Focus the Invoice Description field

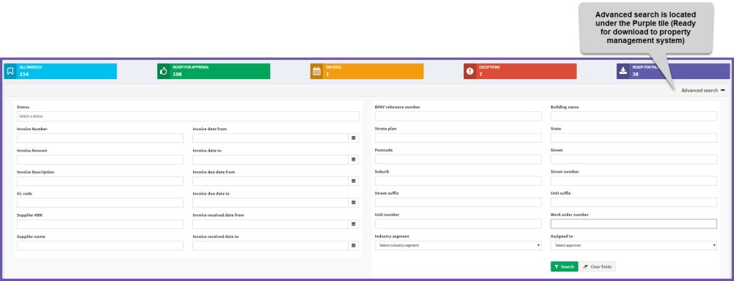[100, 181]
